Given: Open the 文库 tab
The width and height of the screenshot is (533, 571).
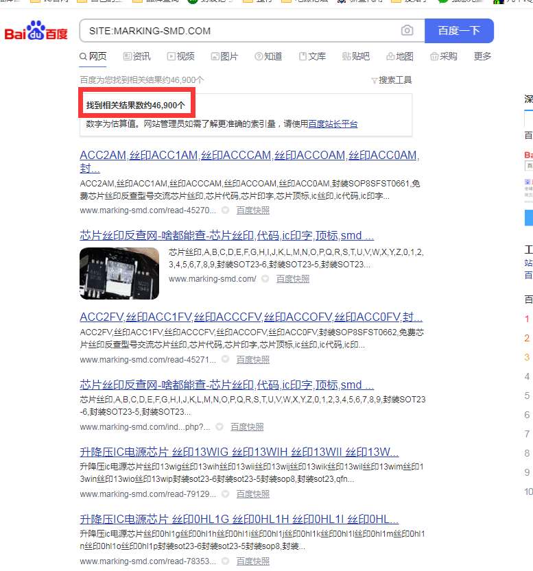Looking at the screenshot, I should pos(312,56).
